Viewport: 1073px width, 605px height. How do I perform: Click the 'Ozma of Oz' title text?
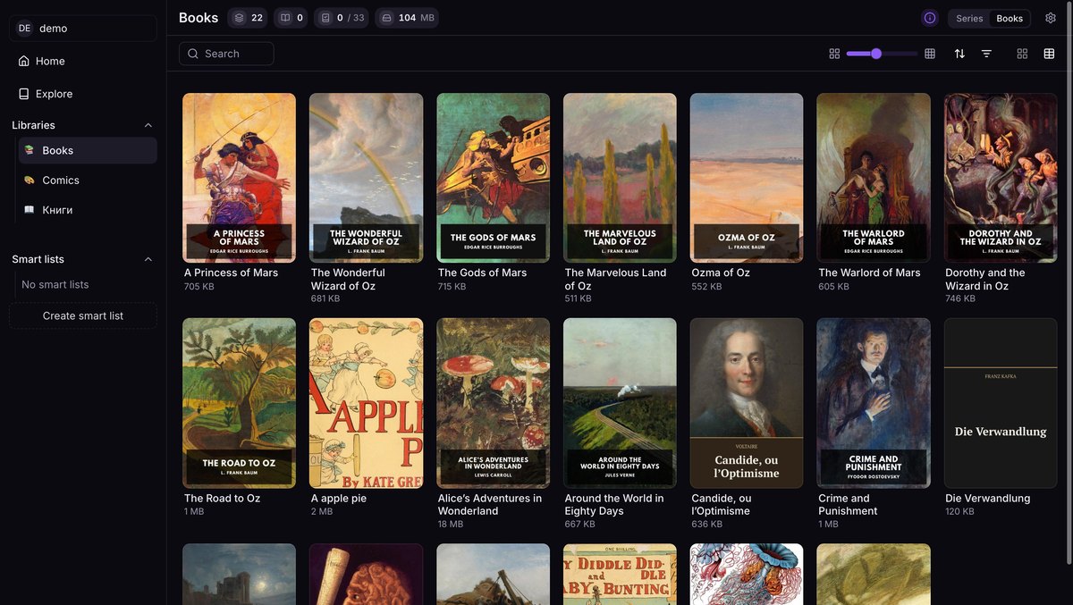coord(721,273)
